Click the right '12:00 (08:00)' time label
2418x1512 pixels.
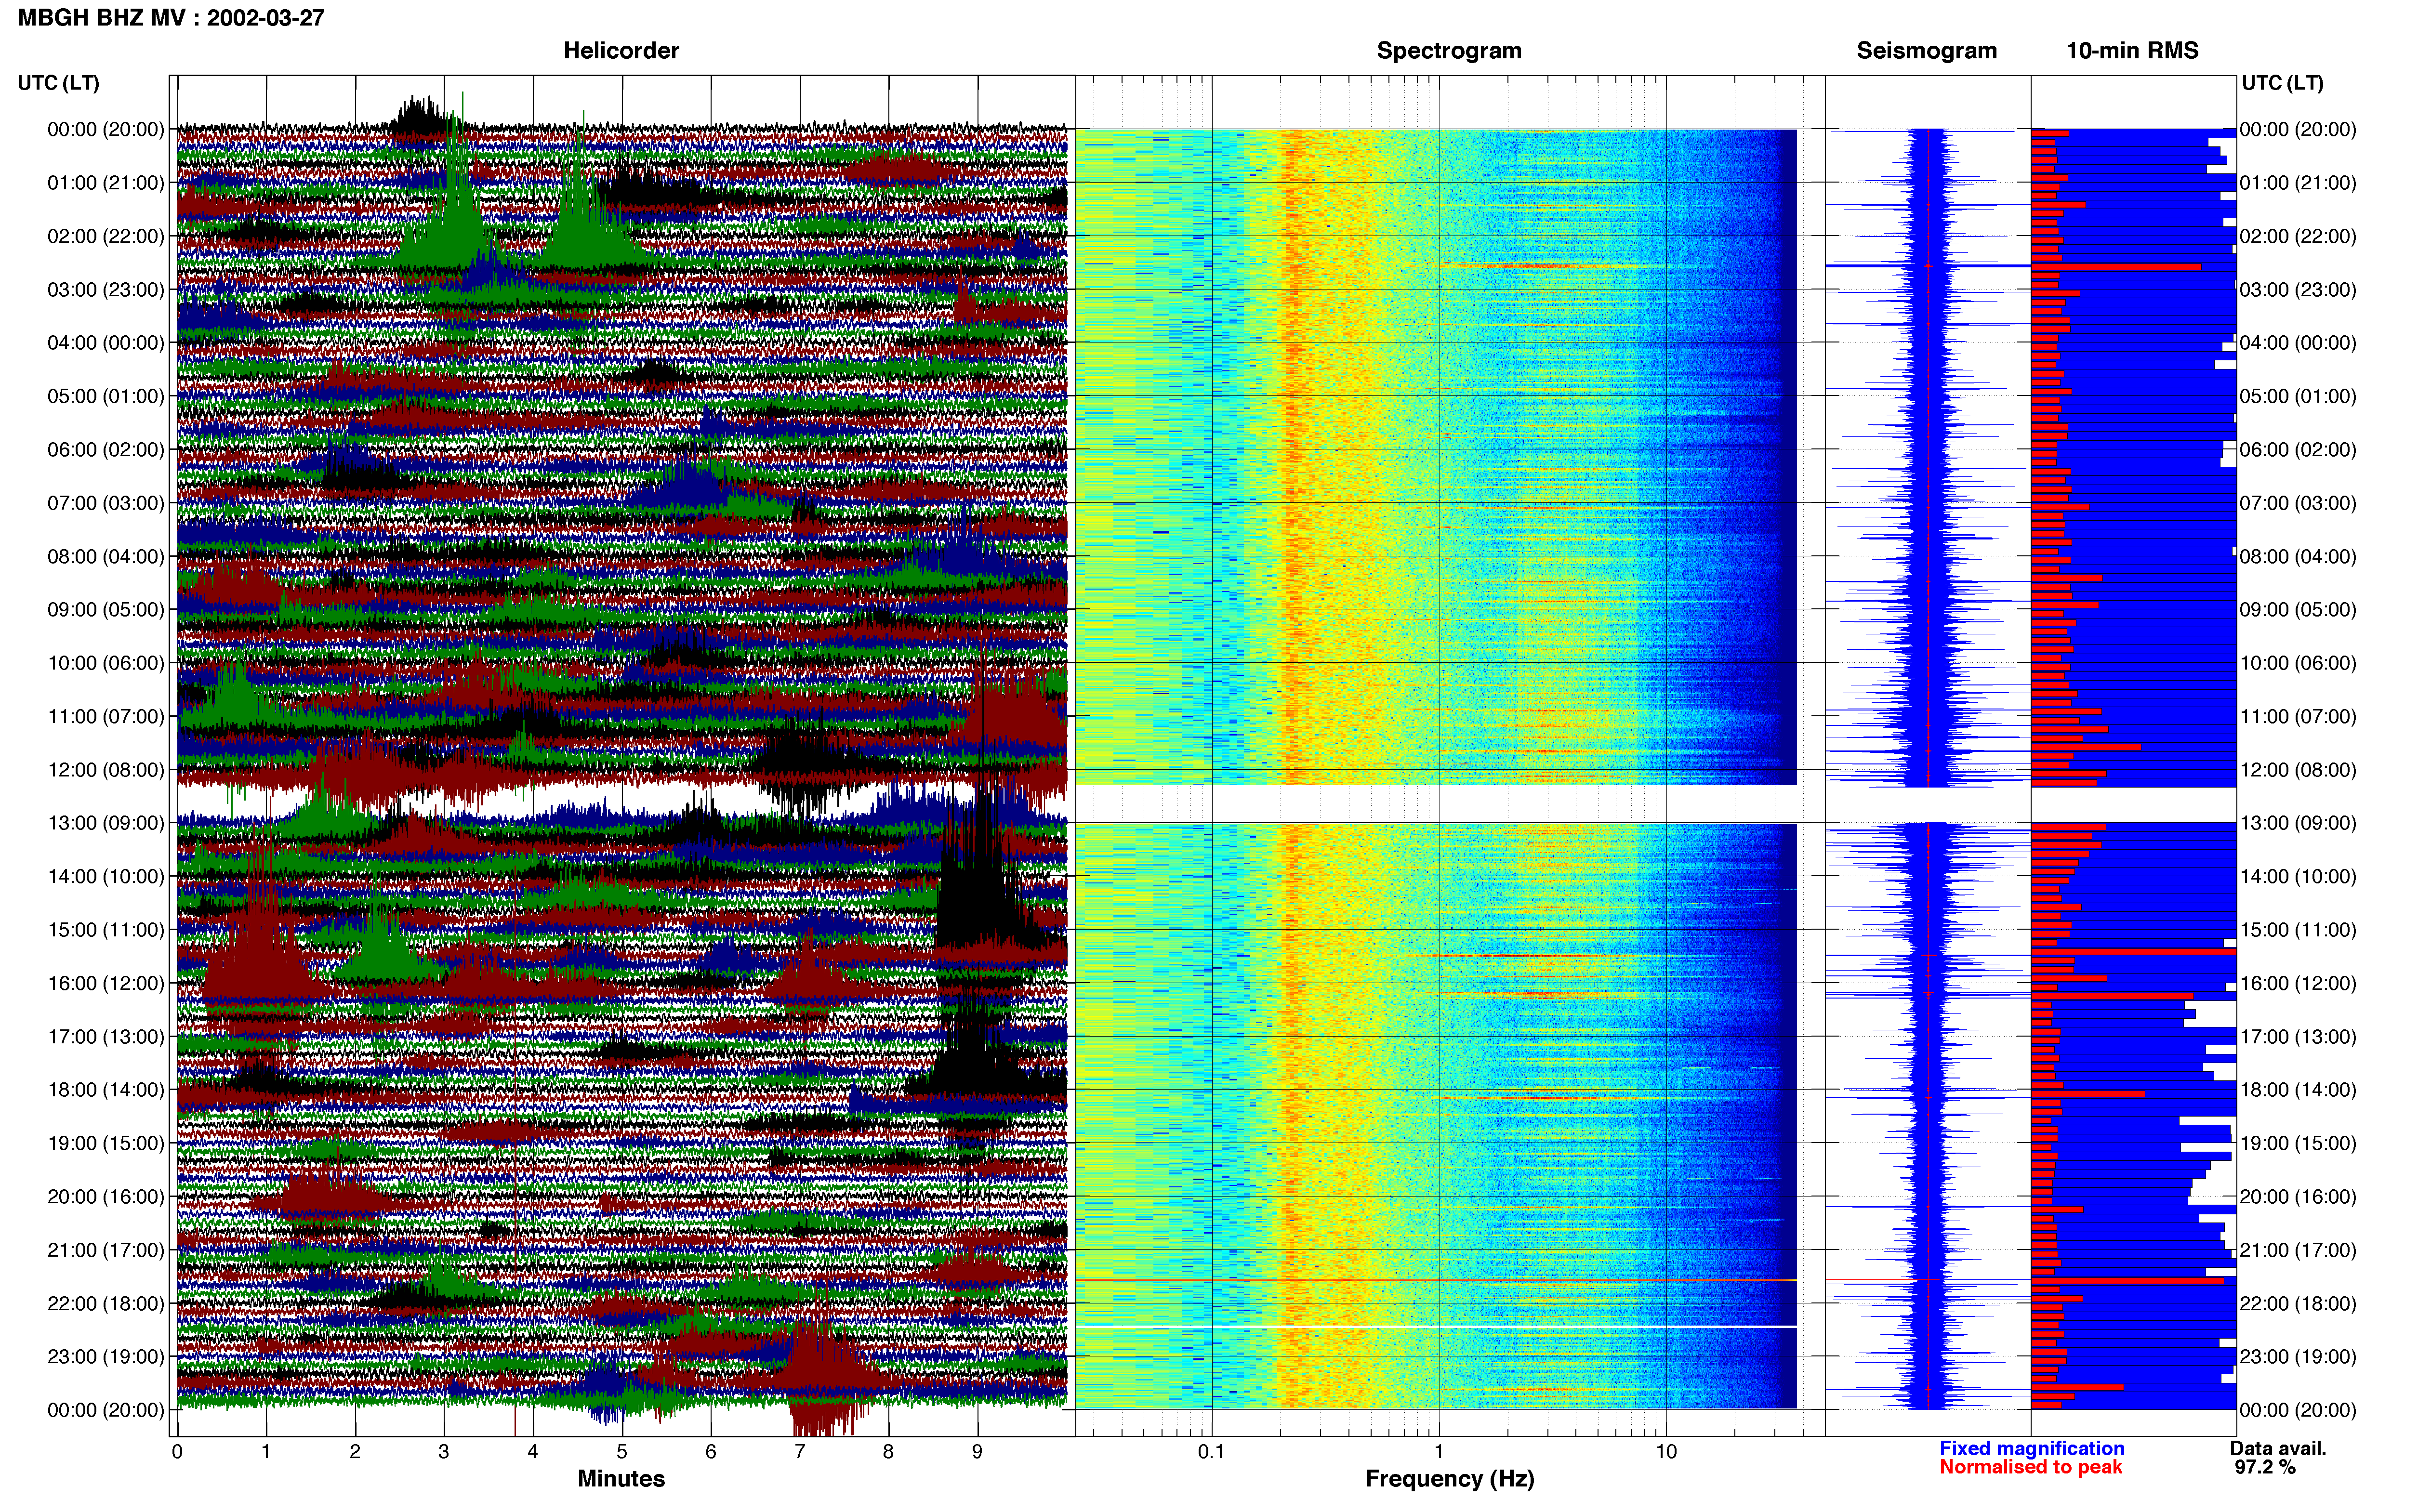click(2298, 770)
